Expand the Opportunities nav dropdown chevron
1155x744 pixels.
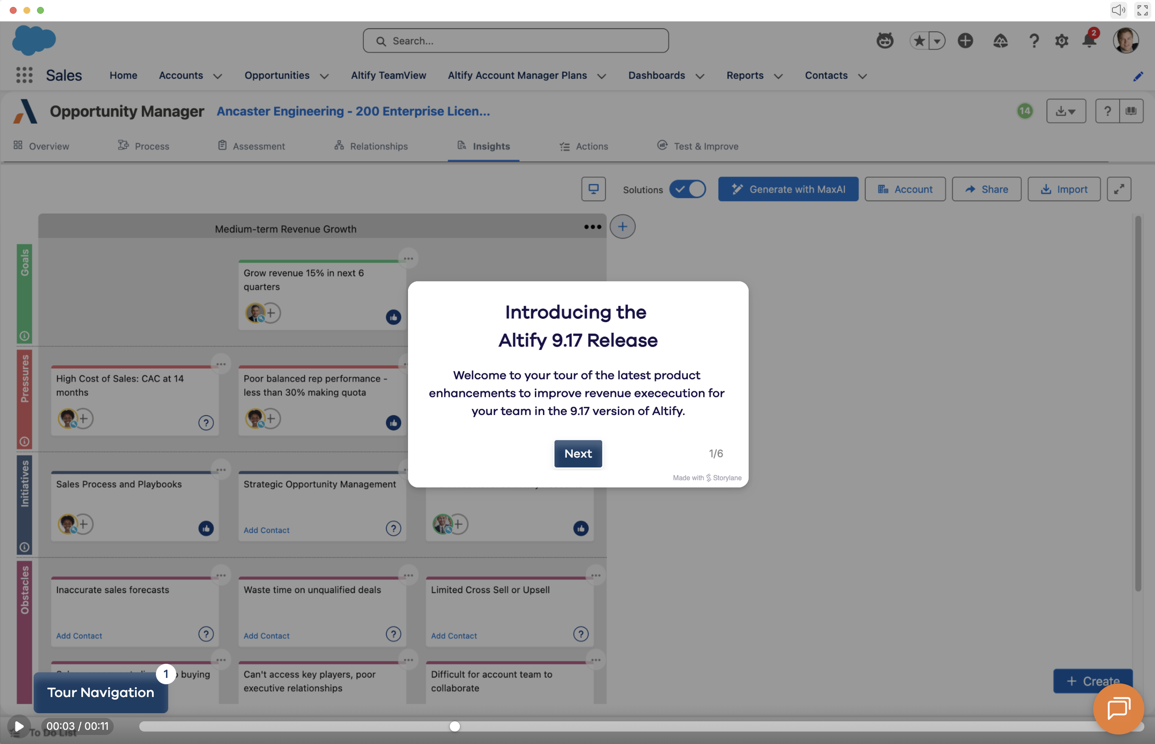(x=324, y=76)
